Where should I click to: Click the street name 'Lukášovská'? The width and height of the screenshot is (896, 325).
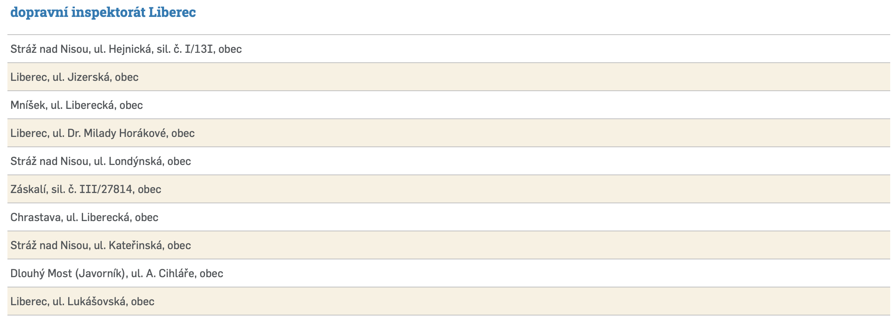[x=97, y=301]
